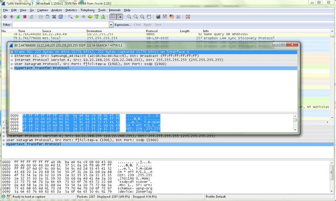
Task: Open the Statistics menu
Action: click(71, 10)
